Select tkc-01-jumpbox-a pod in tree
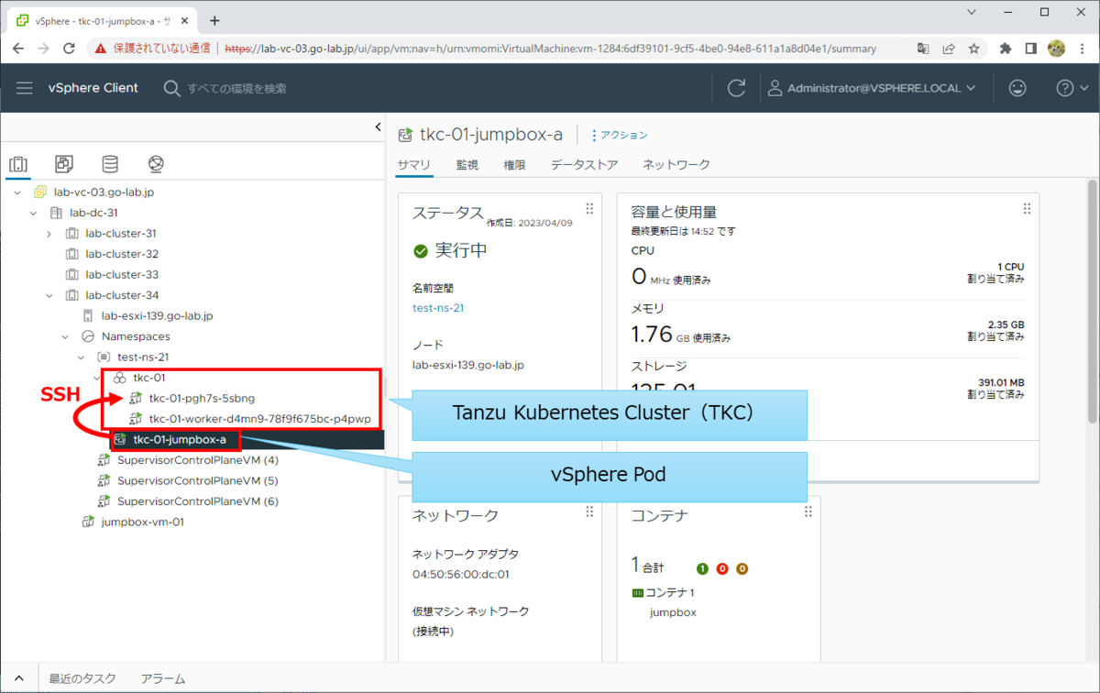1100x693 pixels. tap(179, 440)
